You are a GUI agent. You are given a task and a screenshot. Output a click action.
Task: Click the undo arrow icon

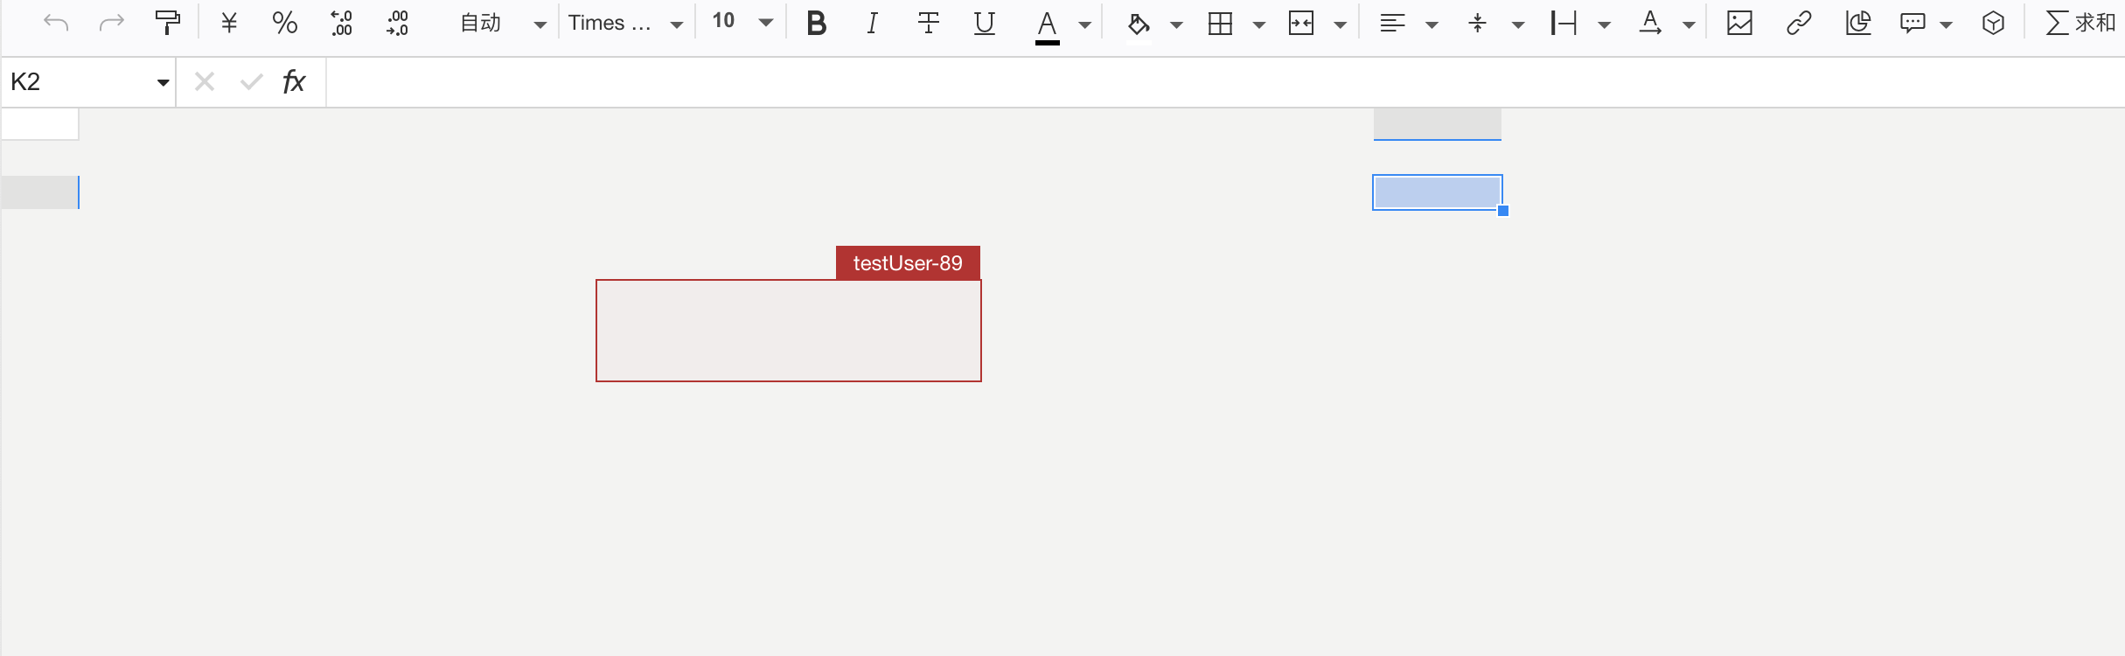56,23
